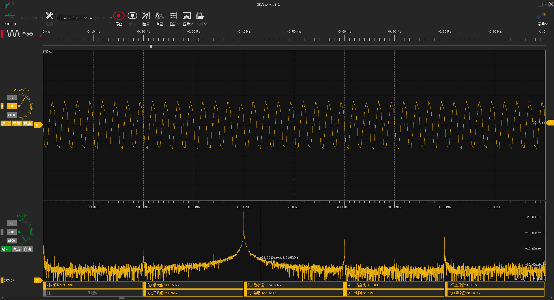Toggle channel 0 Auto (自动) button
Image resolution: width=554 pixels, height=300 pixels.
coord(27,123)
